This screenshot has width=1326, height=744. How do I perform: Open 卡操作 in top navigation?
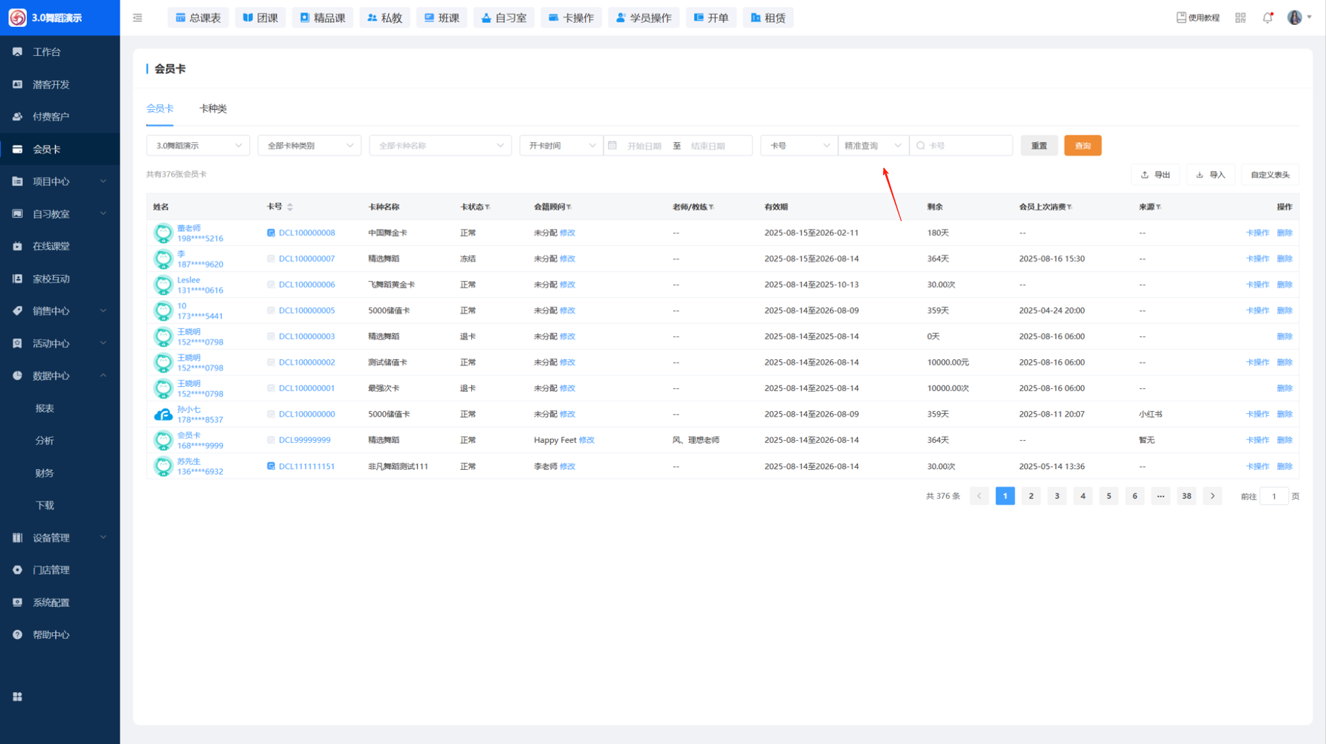(571, 18)
